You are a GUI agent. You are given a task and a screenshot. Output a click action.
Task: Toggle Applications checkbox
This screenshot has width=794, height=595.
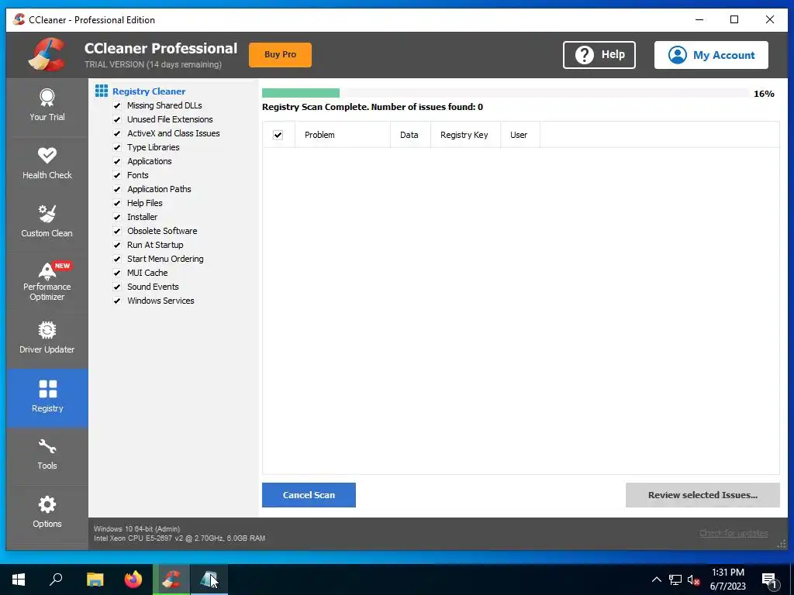coord(117,161)
